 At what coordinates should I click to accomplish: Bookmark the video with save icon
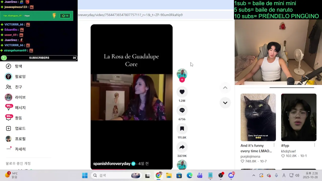pyautogui.click(x=182, y=128)
